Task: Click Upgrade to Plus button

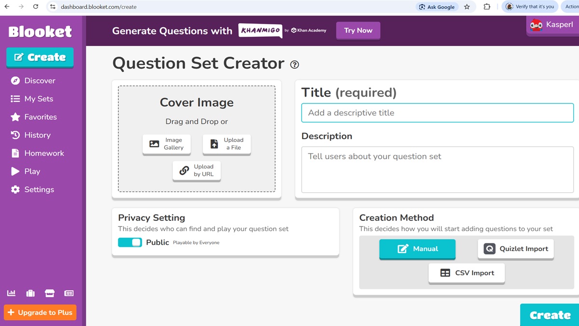Action: 40,312
